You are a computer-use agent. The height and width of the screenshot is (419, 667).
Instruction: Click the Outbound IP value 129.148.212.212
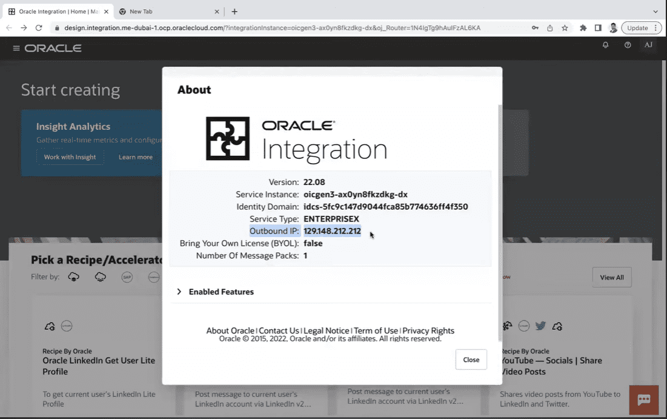332,231
